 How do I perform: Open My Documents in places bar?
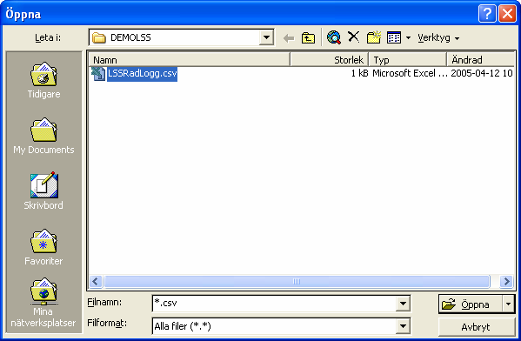[43, 136]
